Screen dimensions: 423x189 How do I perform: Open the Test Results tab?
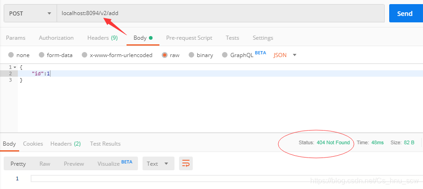[105, 144]
